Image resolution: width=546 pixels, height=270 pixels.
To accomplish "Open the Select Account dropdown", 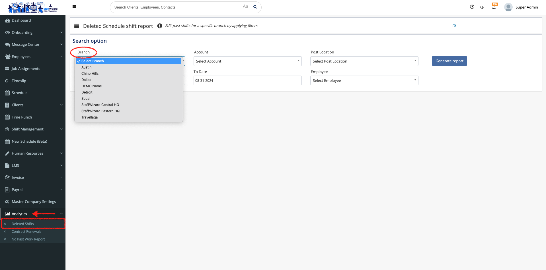I will point(247,61).
